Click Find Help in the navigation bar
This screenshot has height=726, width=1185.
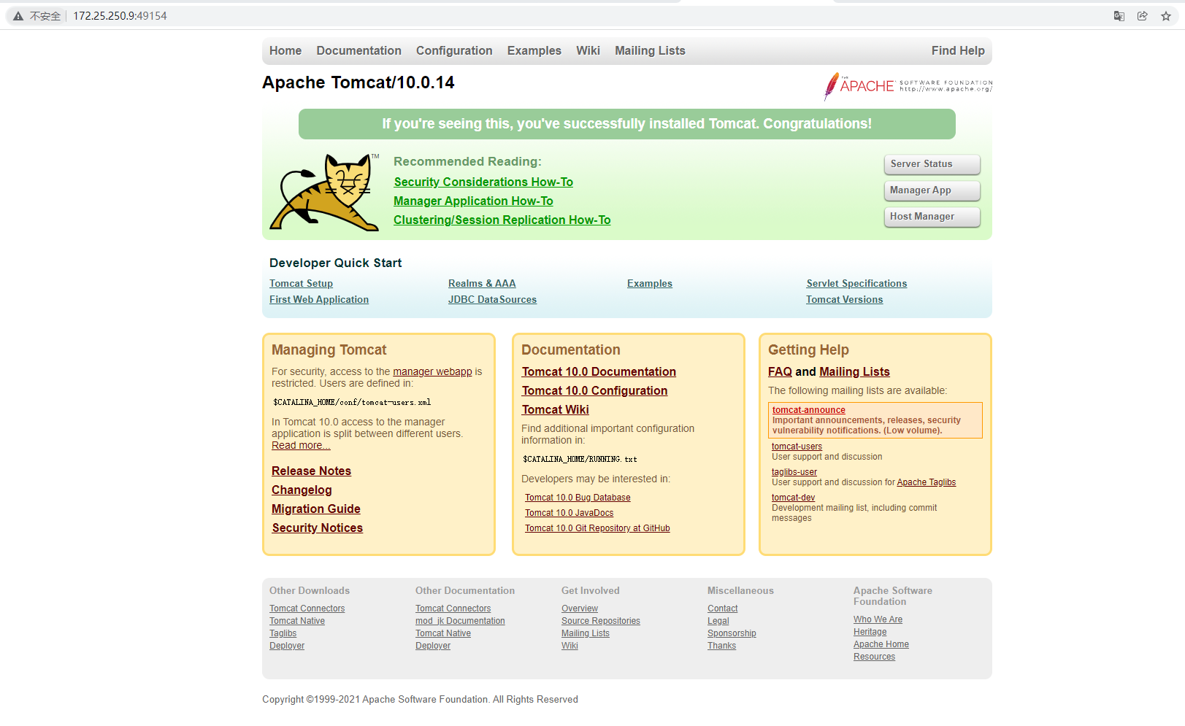click(958, 51)
